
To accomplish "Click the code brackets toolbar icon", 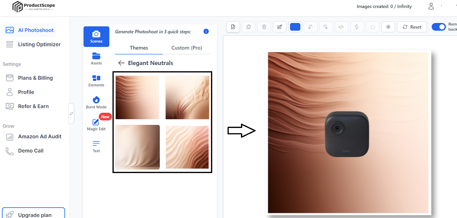I will pyautogui.click(x=341, y=27).
